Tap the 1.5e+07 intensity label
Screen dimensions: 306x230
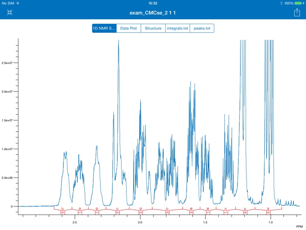pos(7,121)
